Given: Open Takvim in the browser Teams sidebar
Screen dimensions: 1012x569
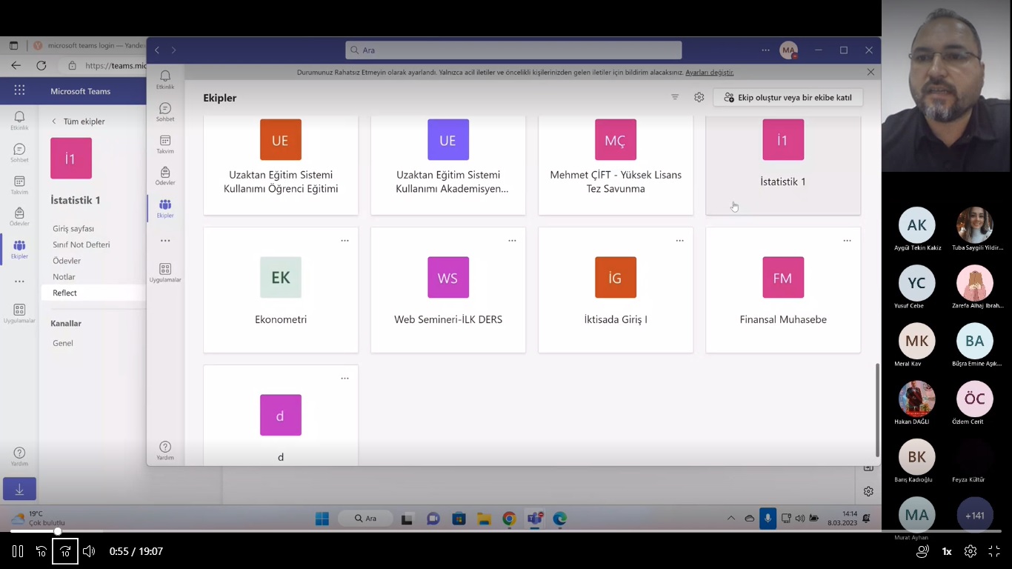Looking at the screenshot, I should 19,185.
